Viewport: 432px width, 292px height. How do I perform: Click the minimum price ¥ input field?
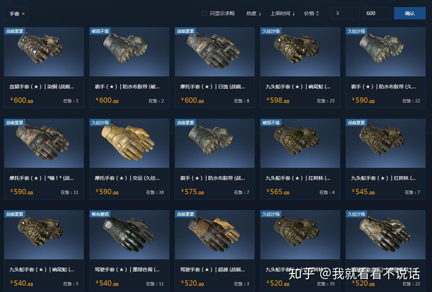(x=345, y=13)
